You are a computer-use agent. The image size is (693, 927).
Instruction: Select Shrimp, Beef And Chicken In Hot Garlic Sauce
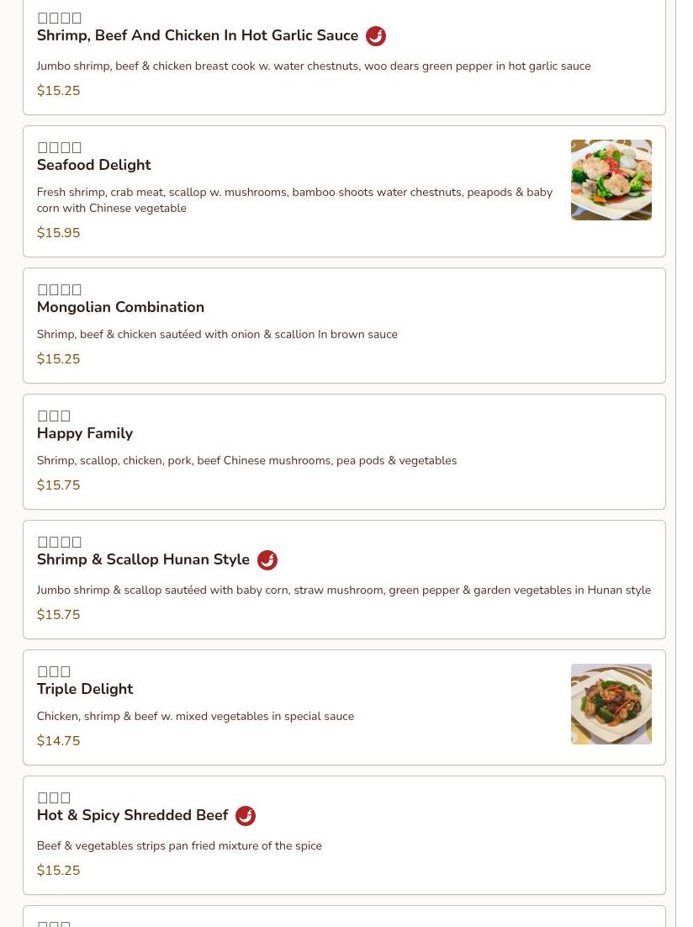pos(198,35)
